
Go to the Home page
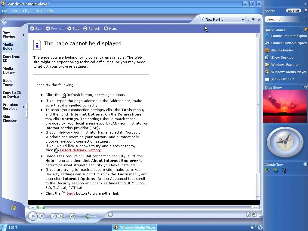pos(111,29)
